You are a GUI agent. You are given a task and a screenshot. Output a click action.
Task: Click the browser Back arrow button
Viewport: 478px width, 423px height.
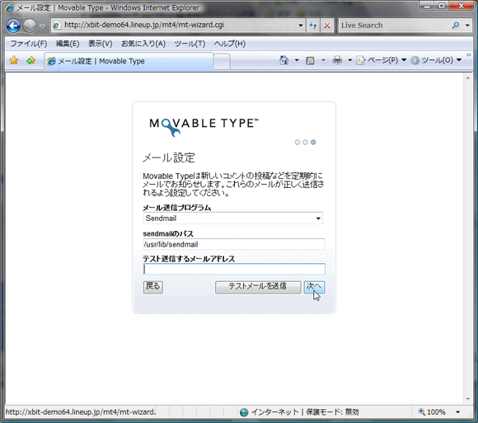(x=13, y=26)
